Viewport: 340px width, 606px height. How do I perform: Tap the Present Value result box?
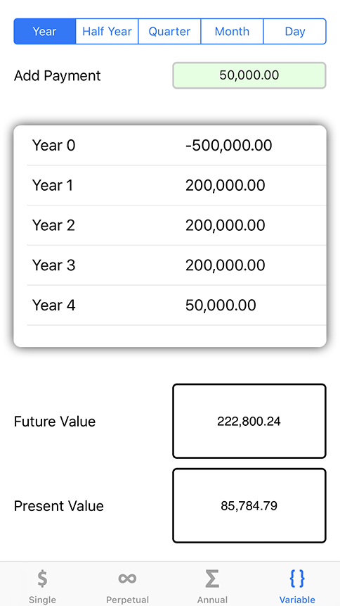point(249,505)
